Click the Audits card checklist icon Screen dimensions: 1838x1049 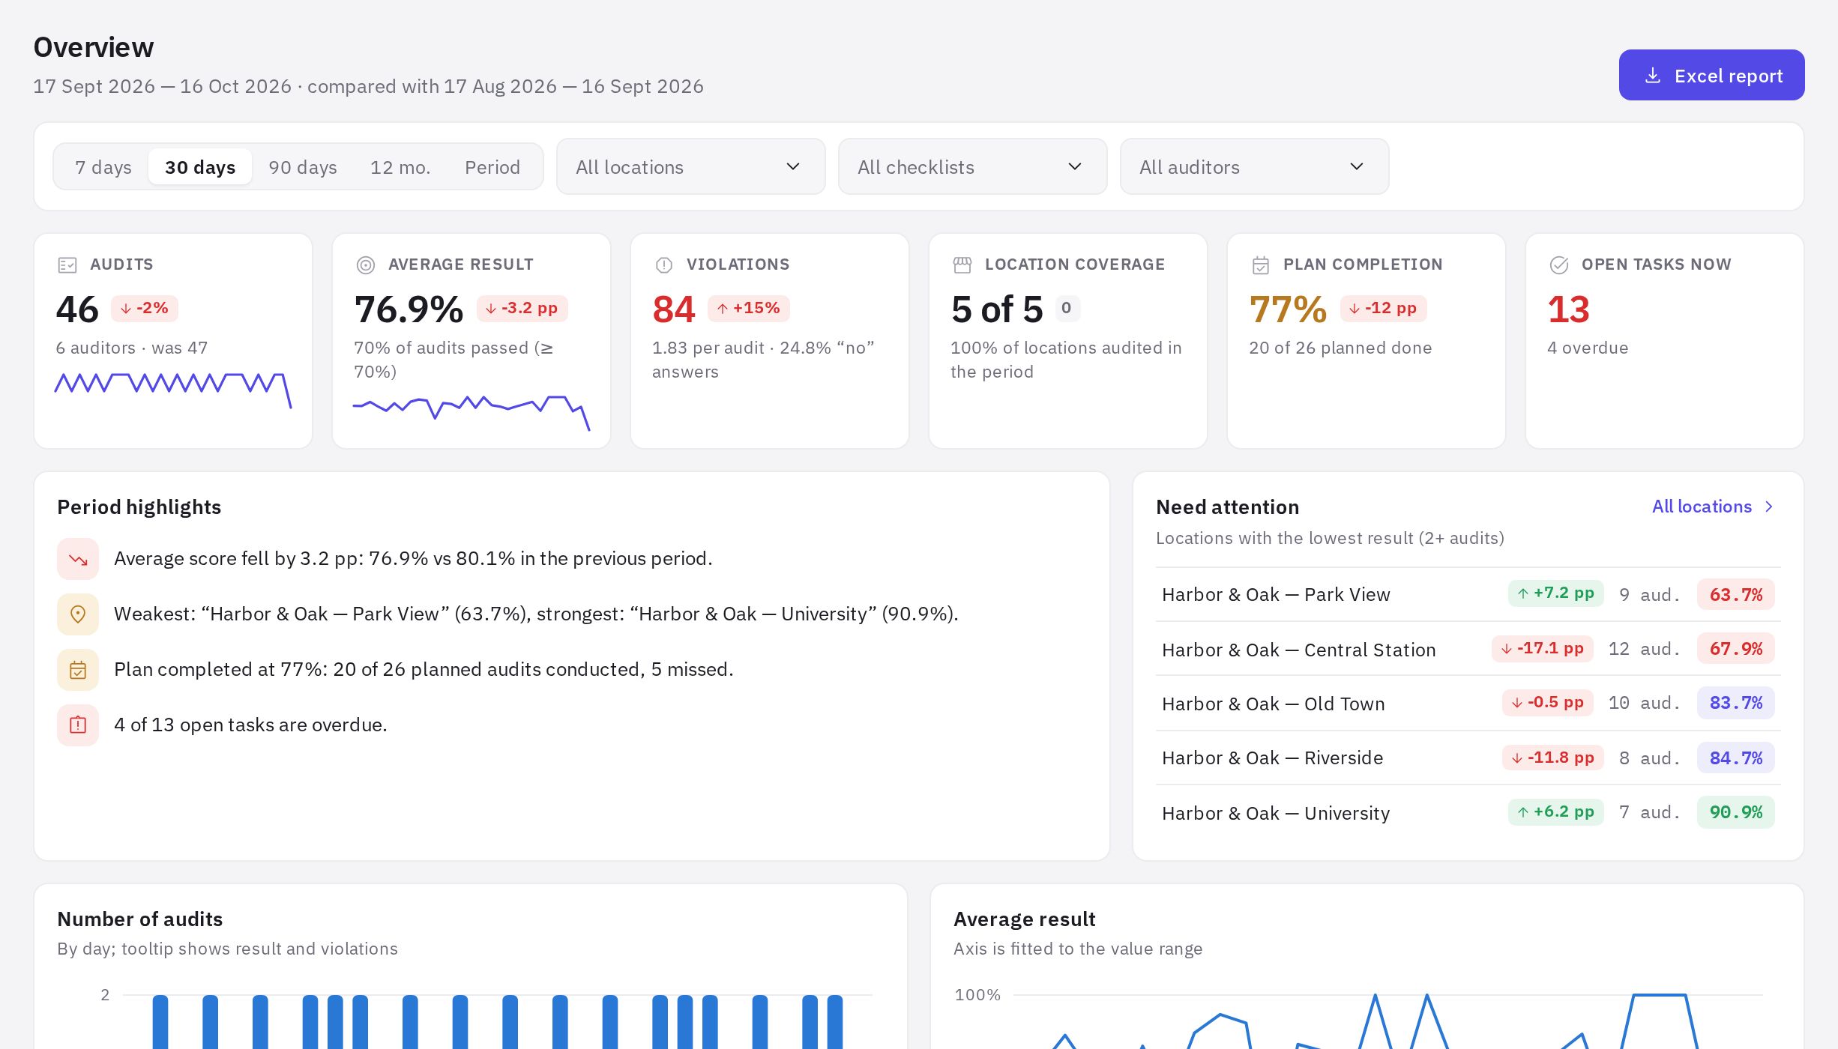pyautogui.click(x=67, y=264)
